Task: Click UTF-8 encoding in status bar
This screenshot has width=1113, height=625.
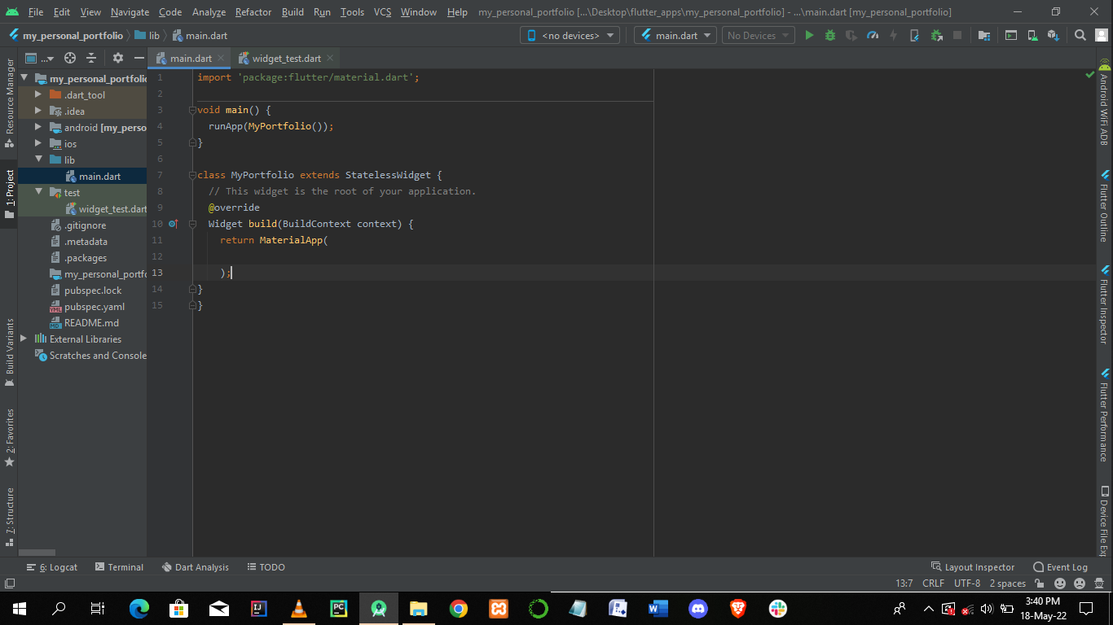Action: [967, 583]
